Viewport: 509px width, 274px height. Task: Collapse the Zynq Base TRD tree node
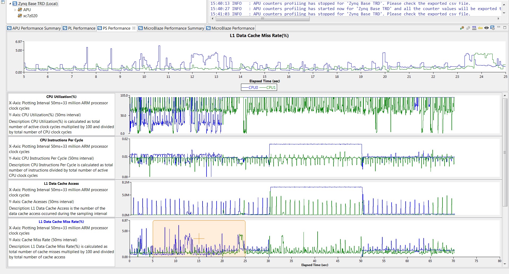(x=10, y=4)
